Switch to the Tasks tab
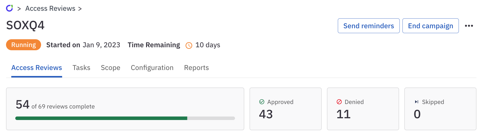The height and width of the screenshot is (138, 482). click(81, 68)
